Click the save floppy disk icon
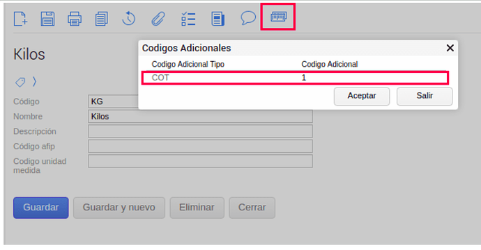This screenshot has height=250, width=481. (x=47, y=19)
